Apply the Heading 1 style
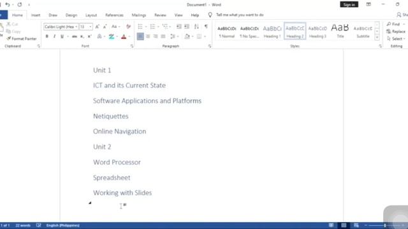Screen dimensions: 408x229 [x=272, y=31]
